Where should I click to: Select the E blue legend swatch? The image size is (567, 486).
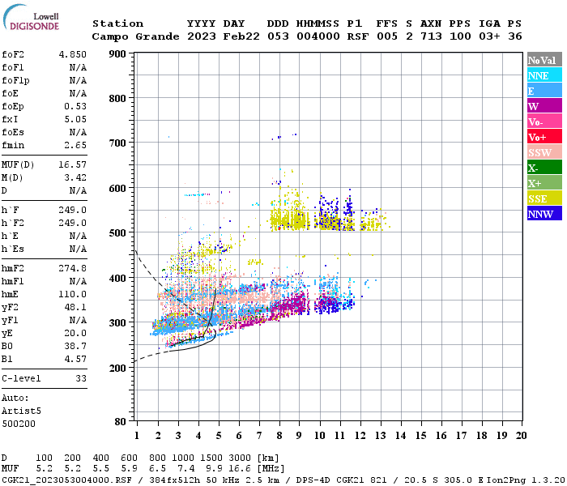pos(544,91)
